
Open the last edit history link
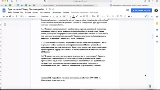coord(84,12)
